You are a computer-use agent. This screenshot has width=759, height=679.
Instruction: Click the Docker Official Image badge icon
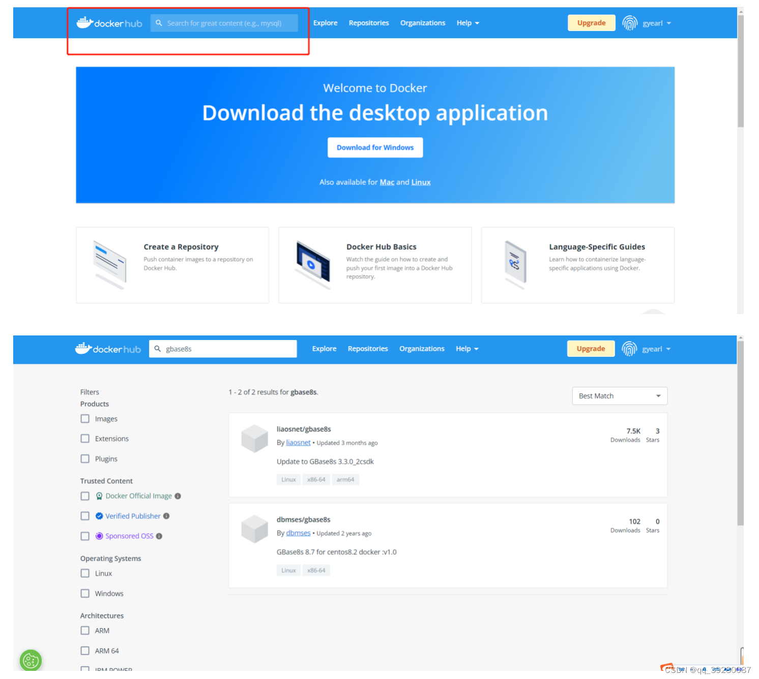click(x=99, y=496)
